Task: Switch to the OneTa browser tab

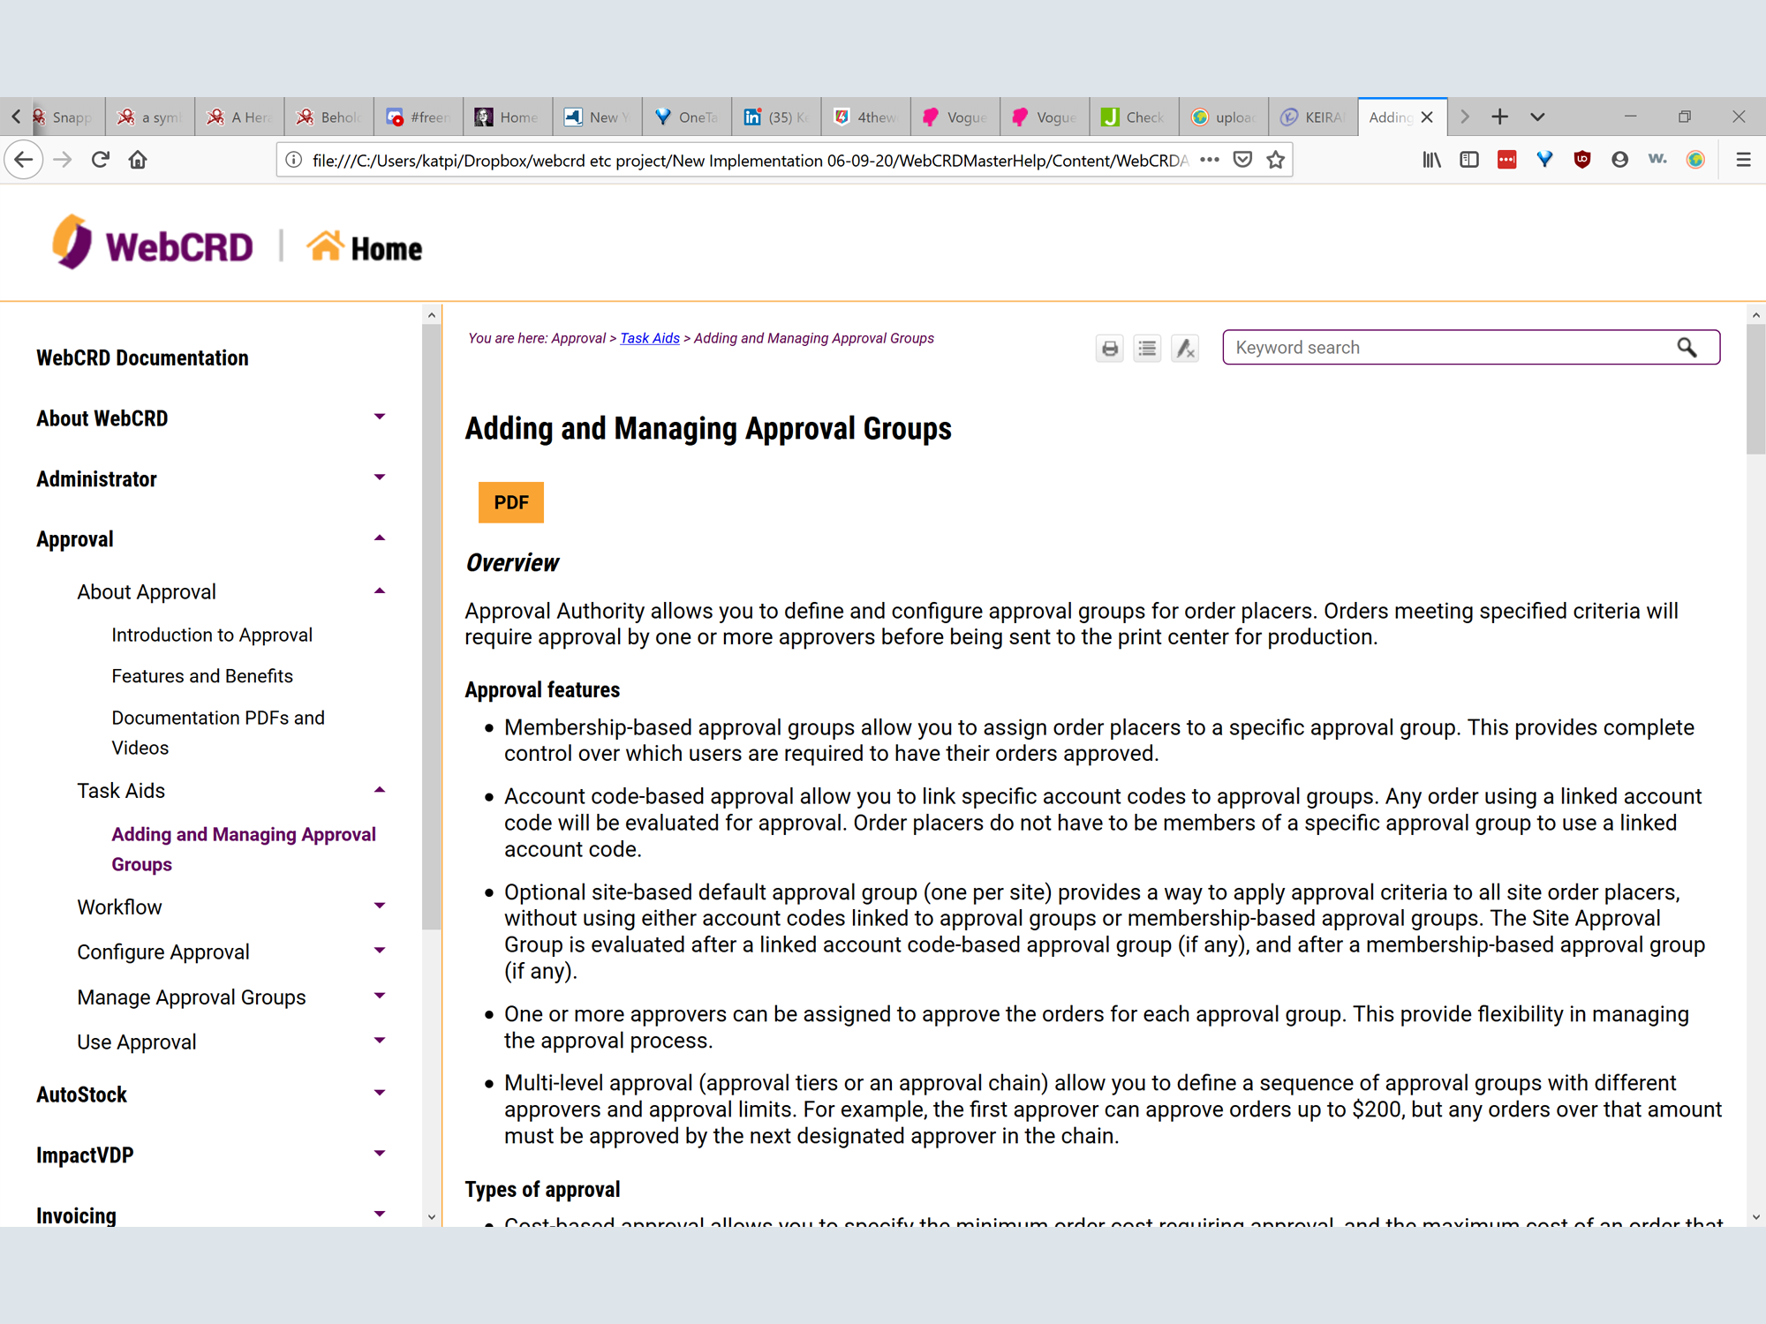Action: click(x=687, y=117)
